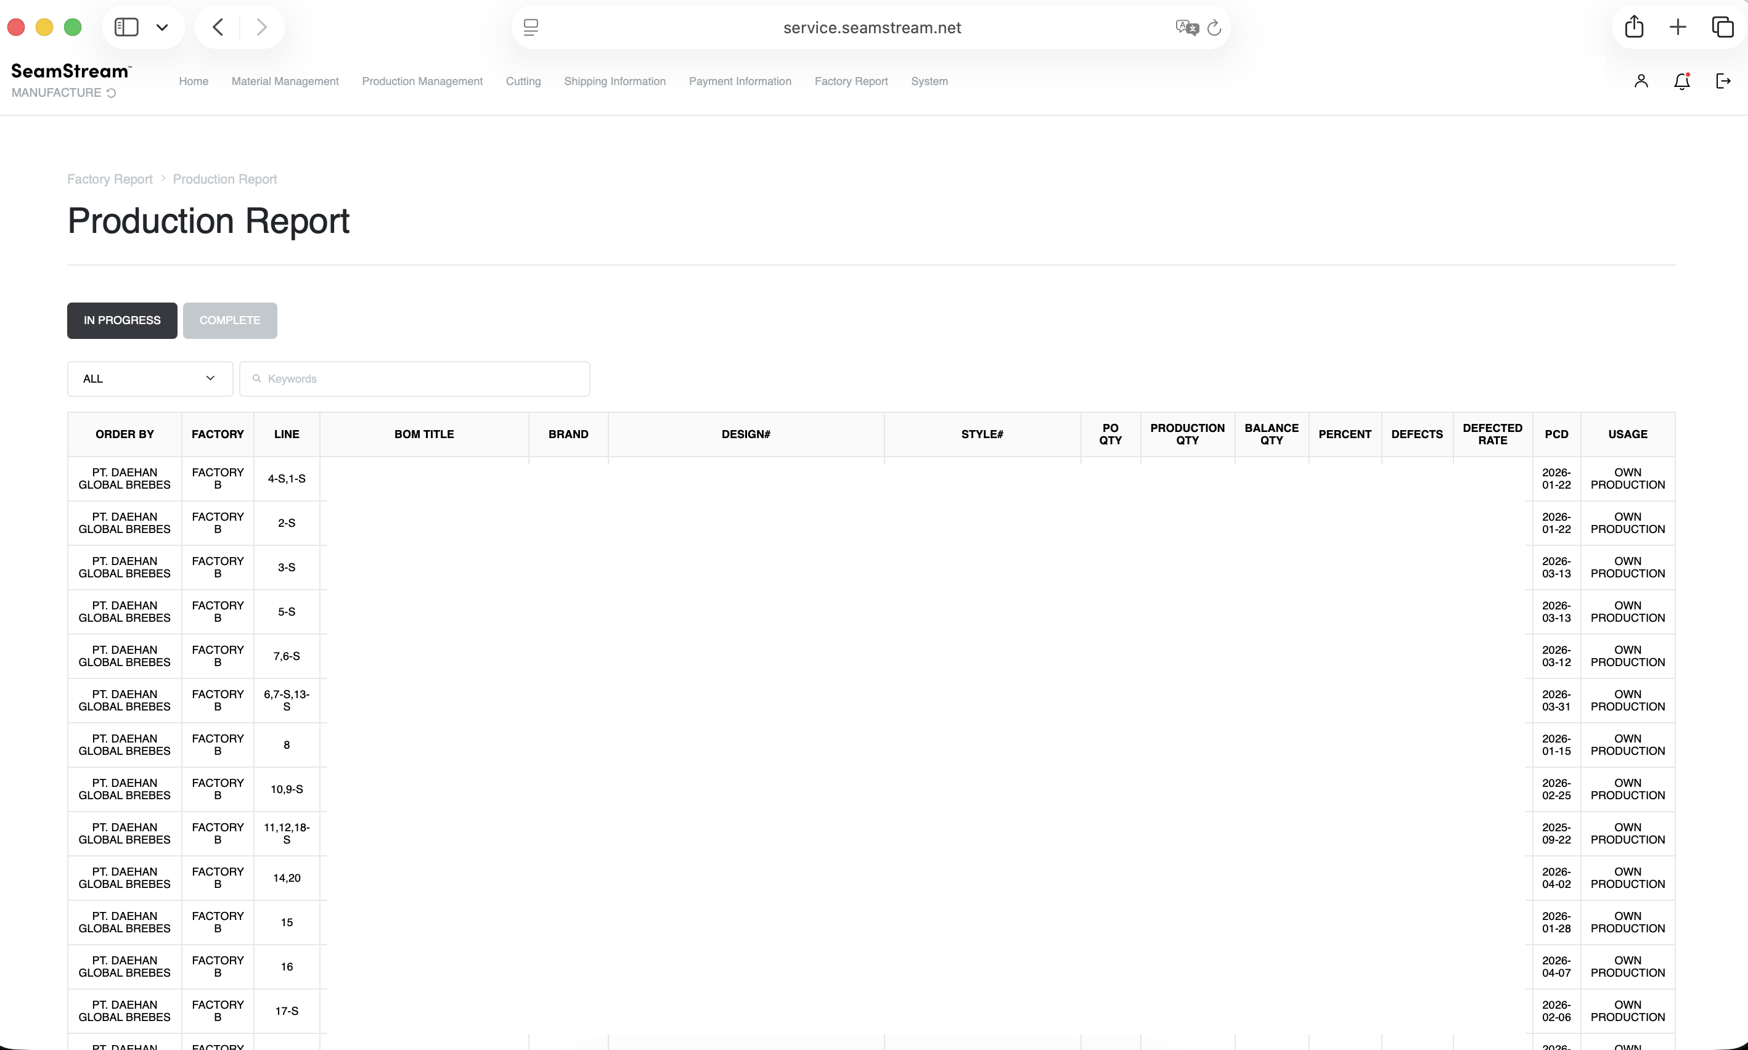Expand sidebar options chevron dropdown
This screenshot has width=1748, height=1050.
tap(162, 28)
